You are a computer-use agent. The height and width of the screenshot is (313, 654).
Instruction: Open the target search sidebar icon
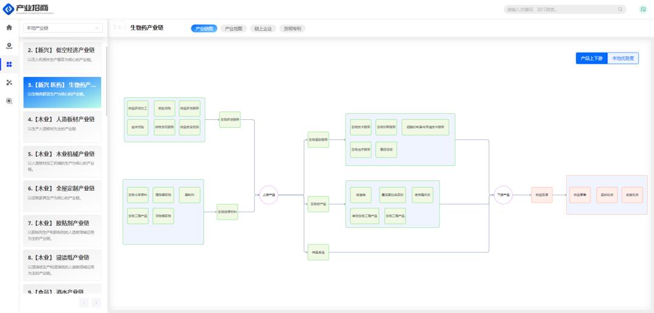pyautogui.click(x=9, y=100)
